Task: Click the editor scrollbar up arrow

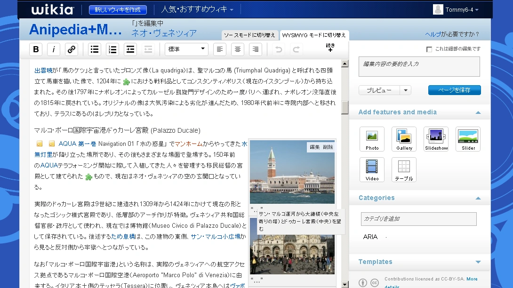Action: [x=345, y=64]
